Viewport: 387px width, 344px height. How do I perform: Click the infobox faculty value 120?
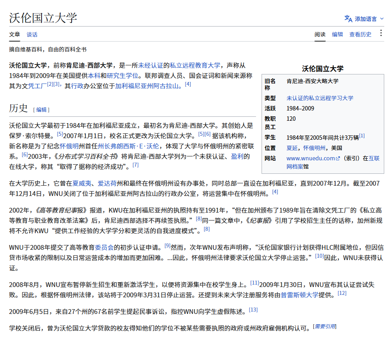pos(291,119)
